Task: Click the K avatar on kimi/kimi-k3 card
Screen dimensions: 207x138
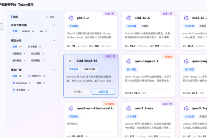Action: click(x=70, y=61)
